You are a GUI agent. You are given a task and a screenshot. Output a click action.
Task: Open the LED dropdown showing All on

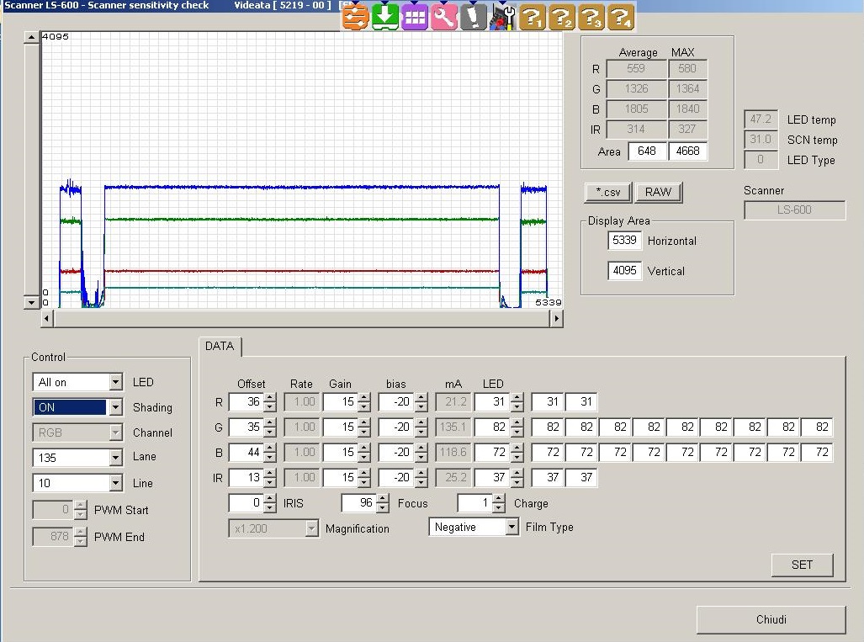[x=115, y=383]
